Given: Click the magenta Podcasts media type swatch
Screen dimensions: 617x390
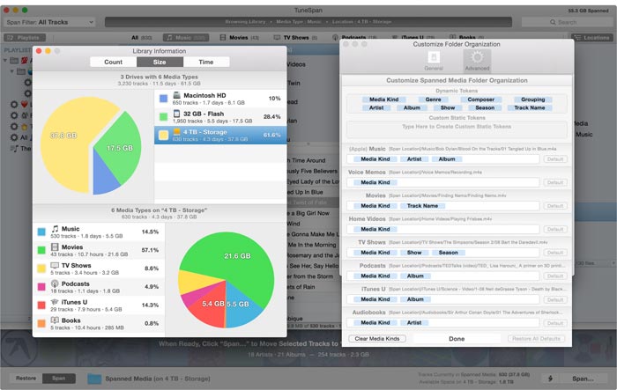Looking at the screenshot, I should pos(41,287).
